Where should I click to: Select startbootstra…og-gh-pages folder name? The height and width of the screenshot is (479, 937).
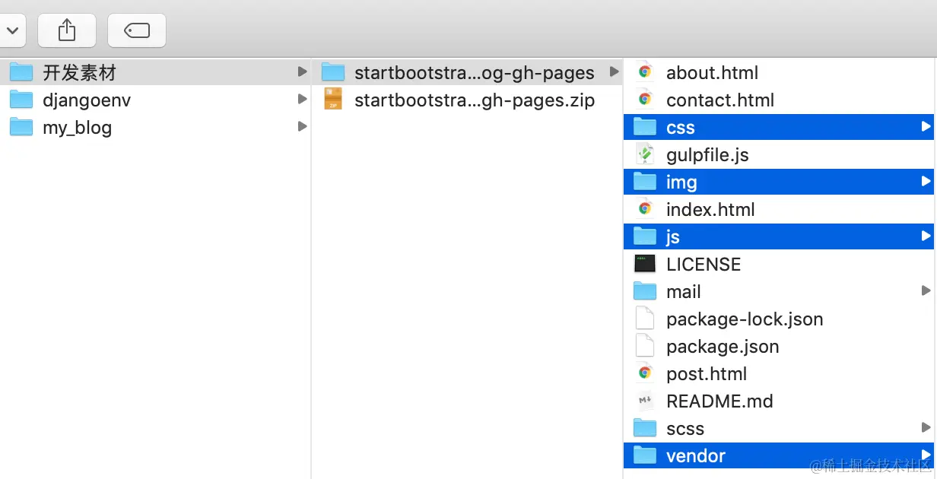coord(475,73)
